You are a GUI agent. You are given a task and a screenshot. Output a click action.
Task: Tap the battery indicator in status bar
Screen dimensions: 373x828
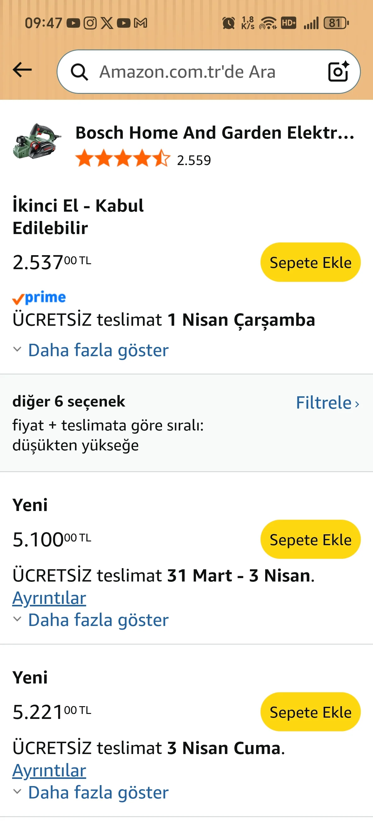[x=336, y=23]
